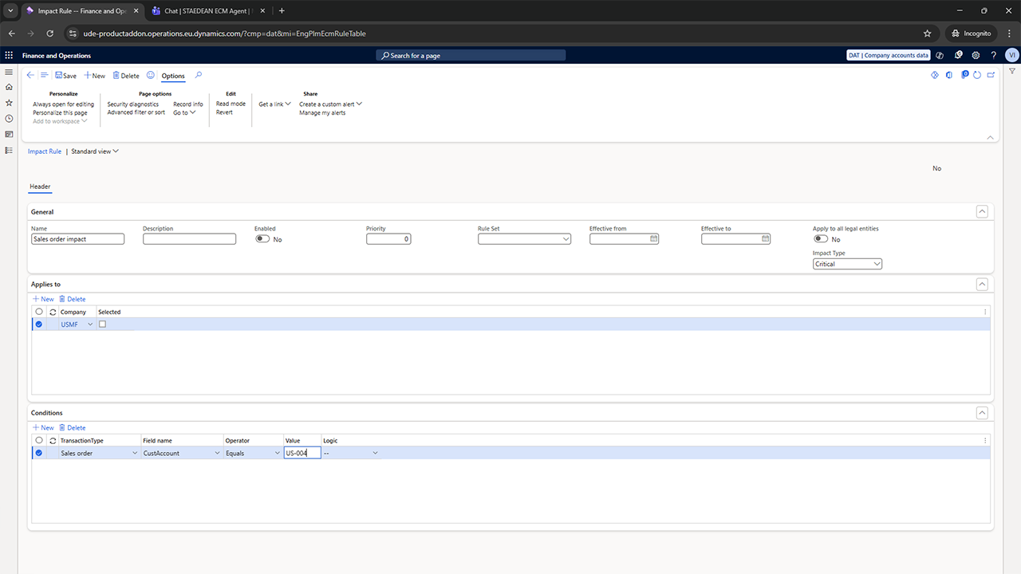
Task: Open notifications bell in the top bar
Action: coord(958,56)
